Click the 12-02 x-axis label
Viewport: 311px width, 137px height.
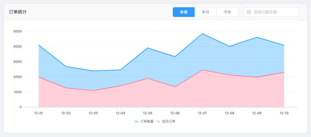point(66,113)
